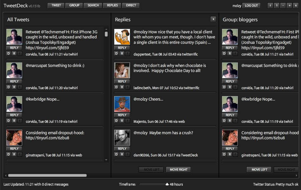Click the R icon on ginatrapani tweet in bloggers group
The image size is (301, 190).
pyautogui.click(x=230, y=154)
